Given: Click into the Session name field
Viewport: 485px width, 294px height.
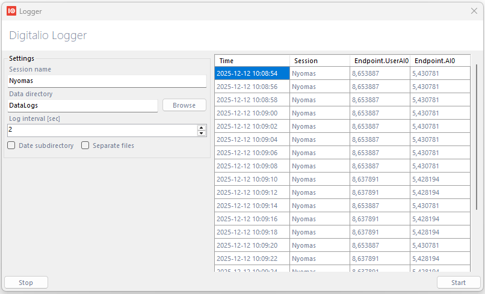Looking at the screenshot, I should coord(107,81).
